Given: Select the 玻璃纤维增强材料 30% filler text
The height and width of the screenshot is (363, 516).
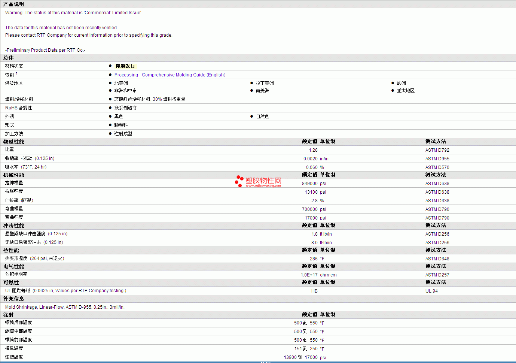Looking at the screenshot, I should tap(150, 99).
